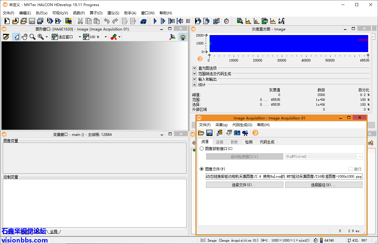Open the color draw mode dropdown arrow
The width and height of the screenshot is (378, 244).
coord(120,37)
